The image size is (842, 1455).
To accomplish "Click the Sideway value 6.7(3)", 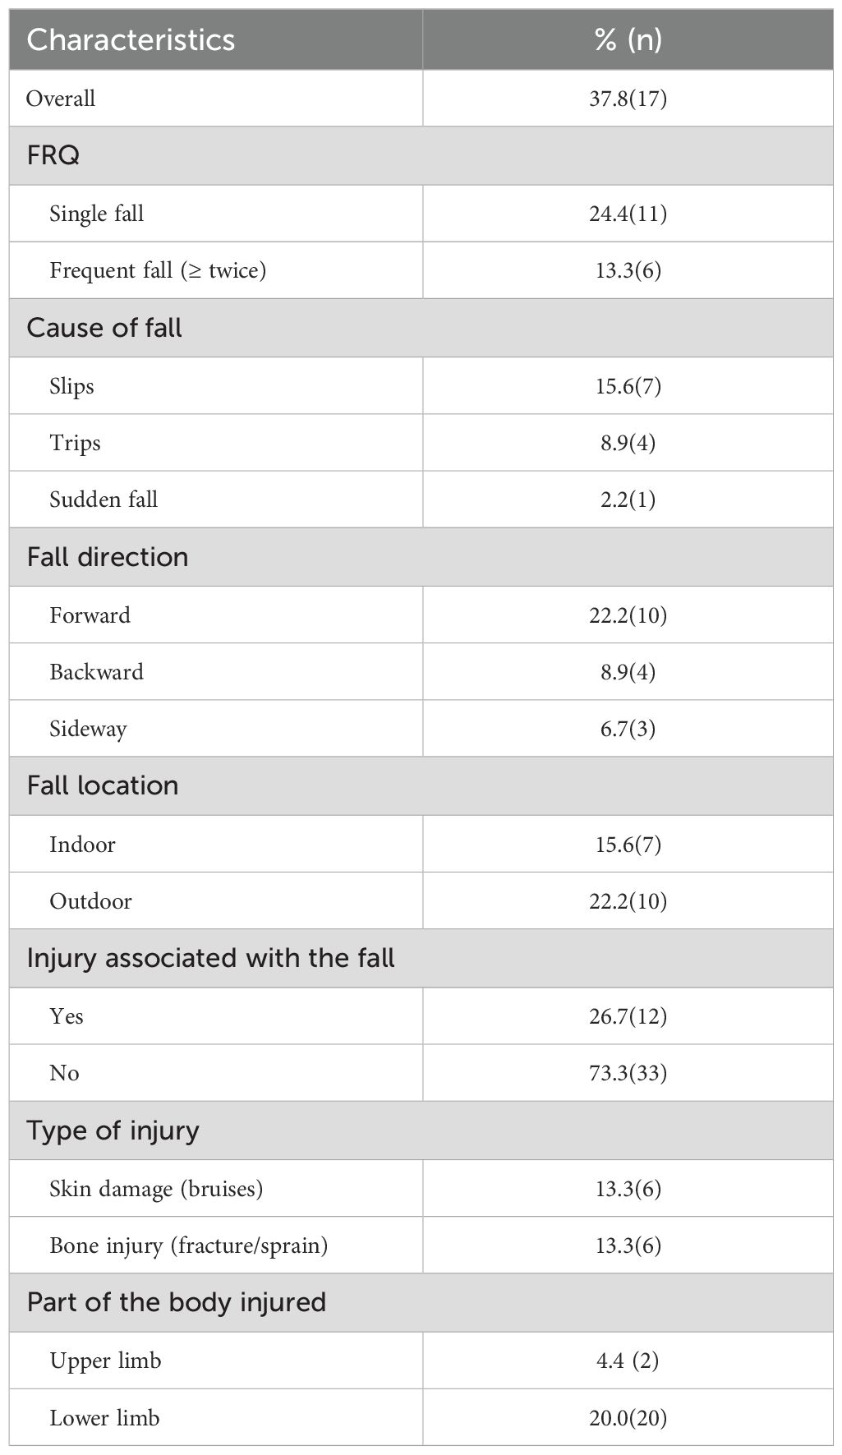I will click(x=628, y=729).
